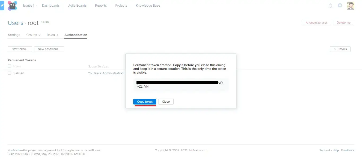Open the administration gear icon
The width and height of the screenshot is (362, 159).
[340, 6]
